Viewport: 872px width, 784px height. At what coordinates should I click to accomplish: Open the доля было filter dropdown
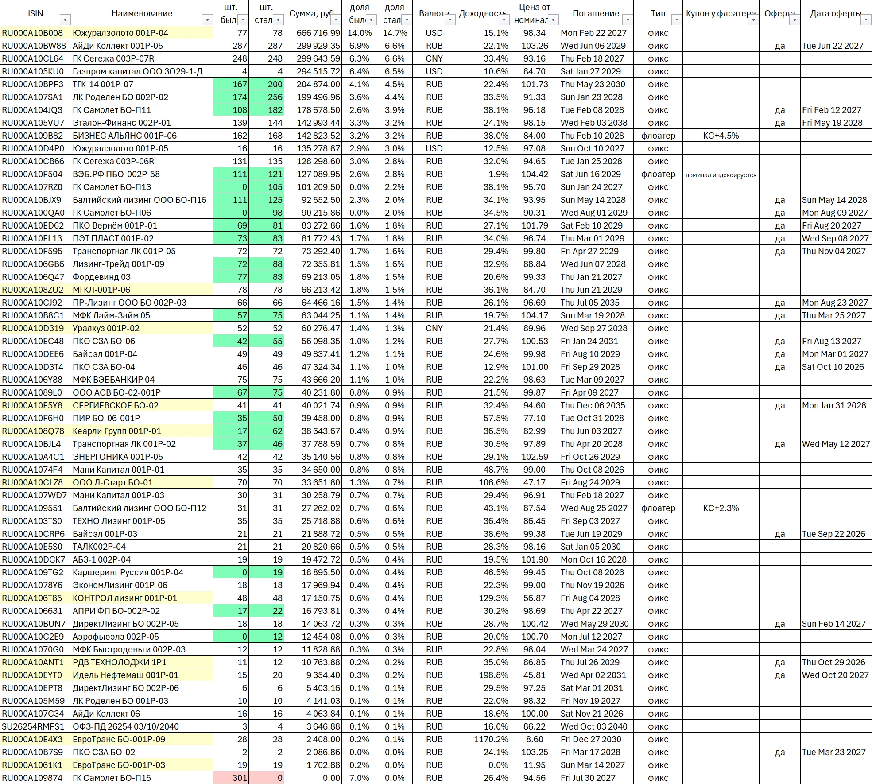point(371,20)
